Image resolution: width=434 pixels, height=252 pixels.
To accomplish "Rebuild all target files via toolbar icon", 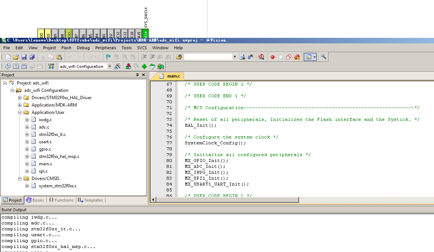I will click(24, 66).
